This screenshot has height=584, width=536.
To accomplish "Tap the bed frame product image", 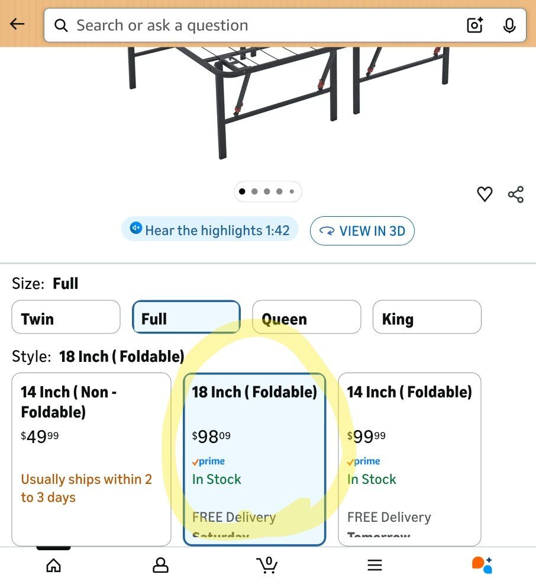I will point(284,101).
